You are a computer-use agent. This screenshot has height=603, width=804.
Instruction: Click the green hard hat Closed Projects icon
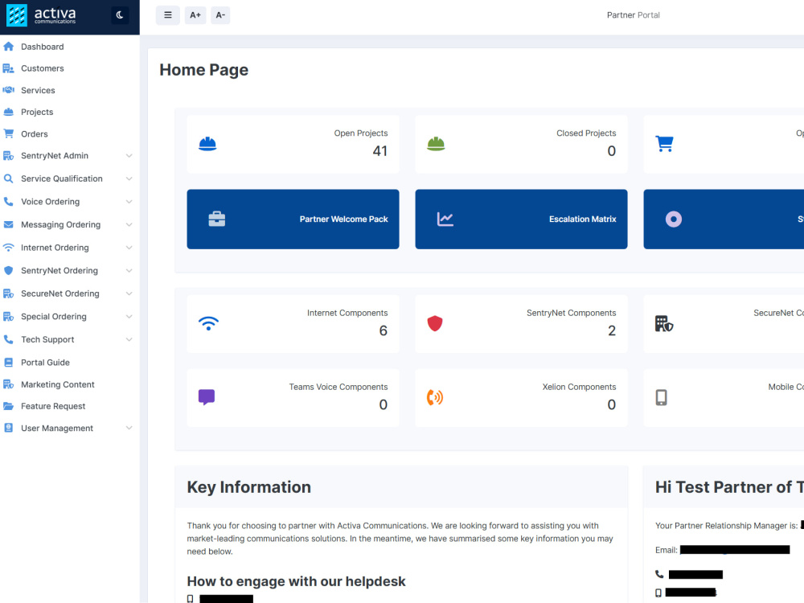tap(436, 144)
